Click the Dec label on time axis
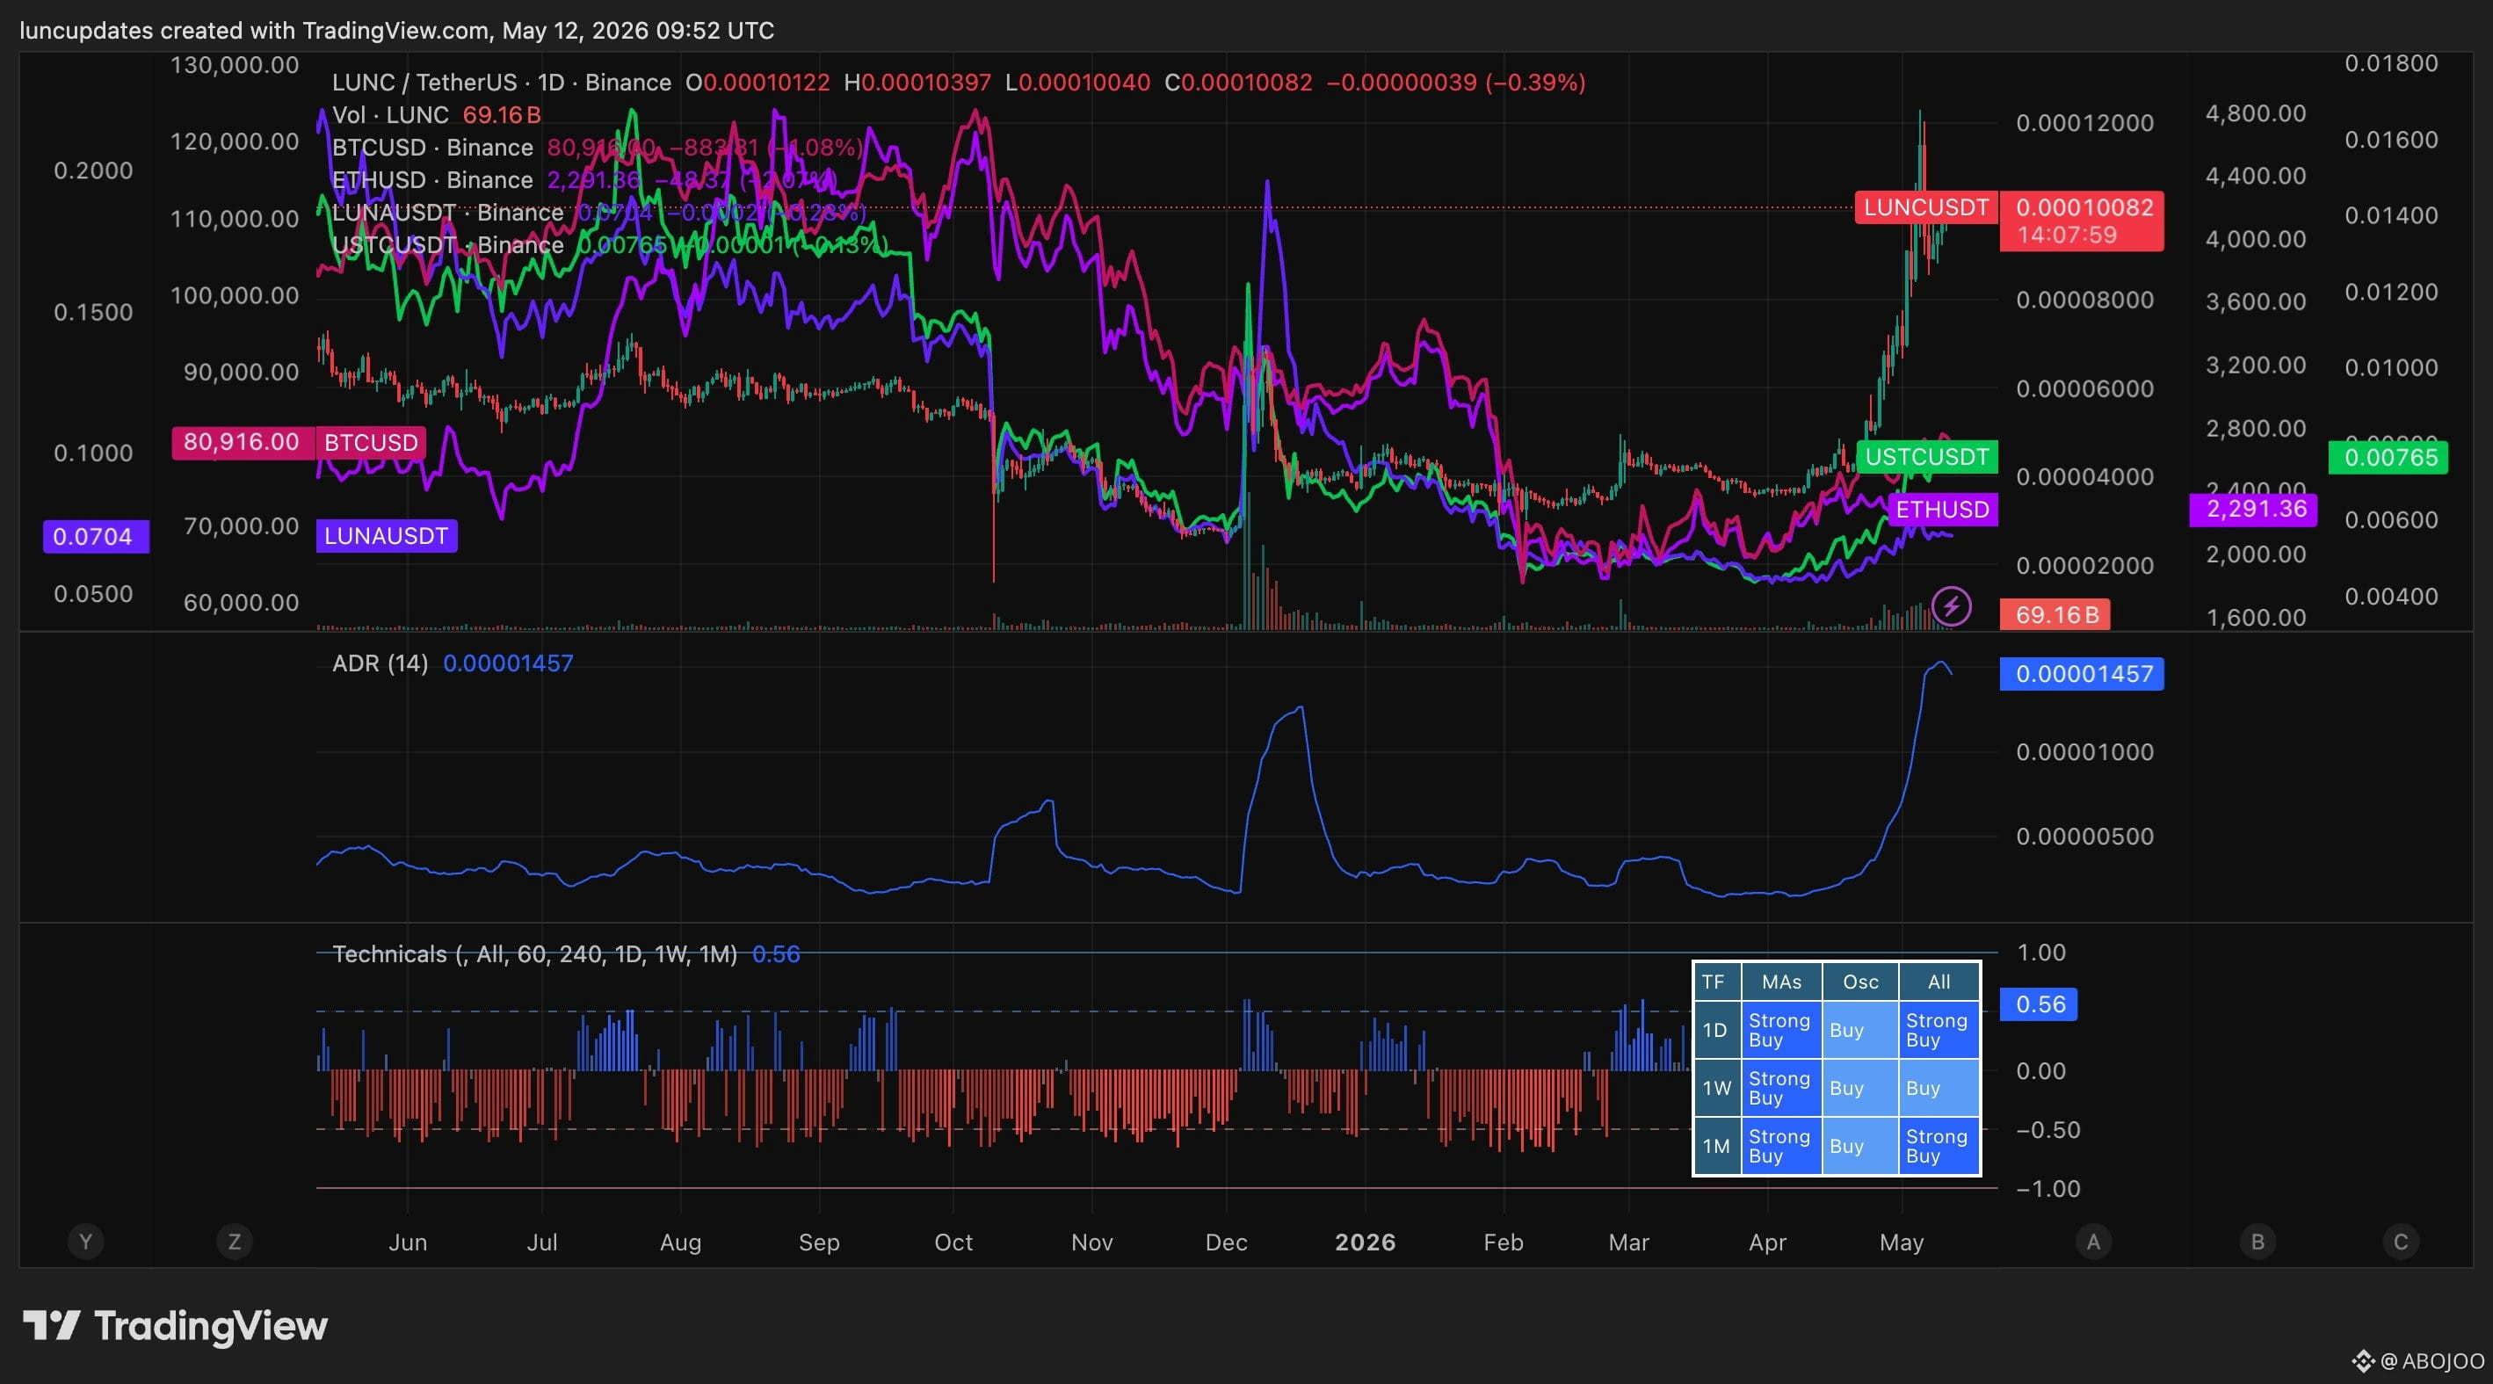This screenshot has width=2493, height=1384. 1226,1242
